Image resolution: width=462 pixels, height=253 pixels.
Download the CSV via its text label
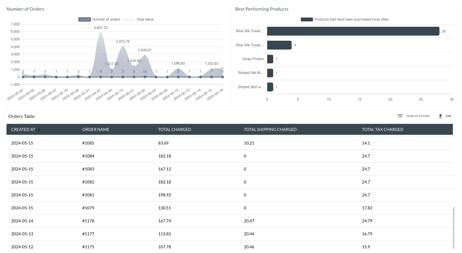(448, 116)
